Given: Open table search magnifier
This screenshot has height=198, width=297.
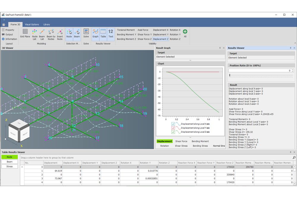Looking at the screenshot, I should tap(294, 158).
